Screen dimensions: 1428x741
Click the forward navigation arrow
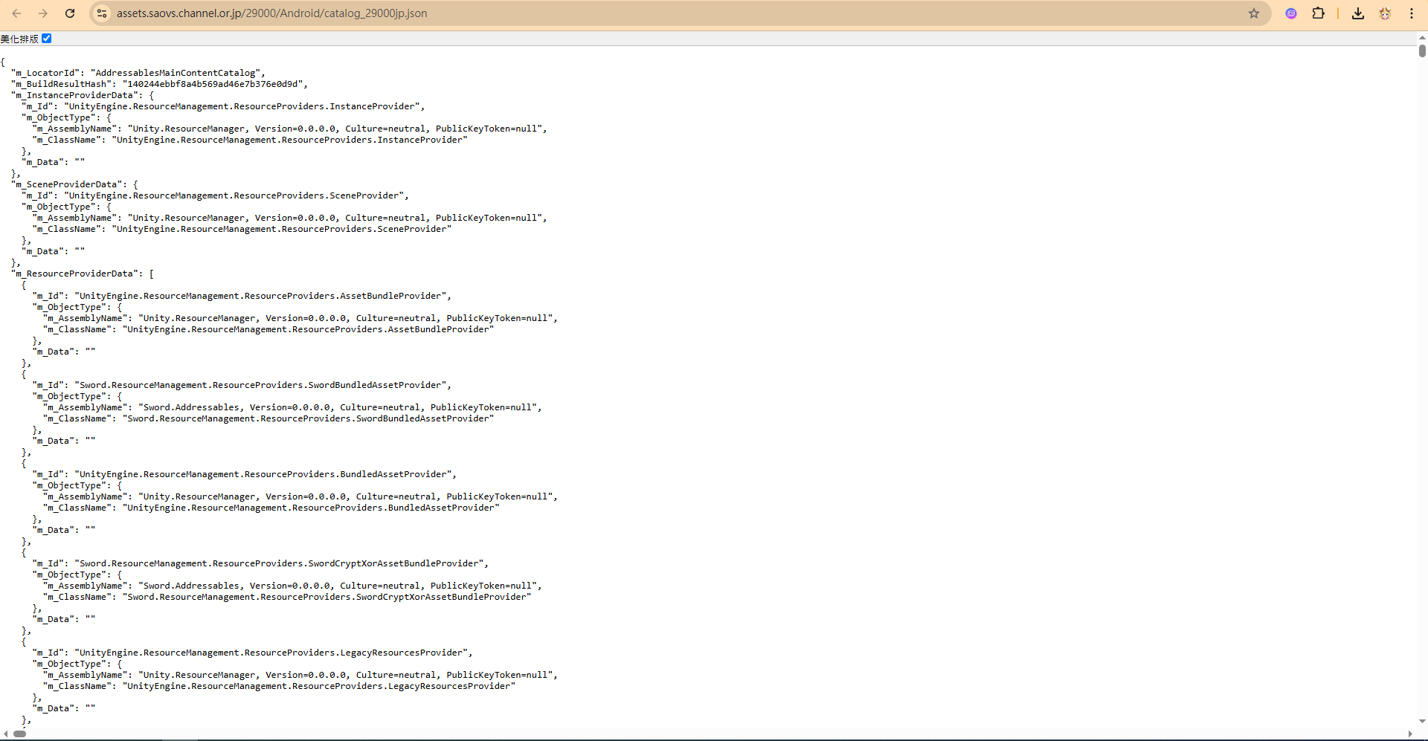43,13
